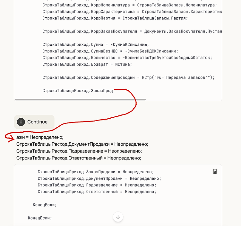Click the СтрокаТаблицыПриход.Возврат = Истина line
Viewport: 241px width, 226px height.
(87, 64)
